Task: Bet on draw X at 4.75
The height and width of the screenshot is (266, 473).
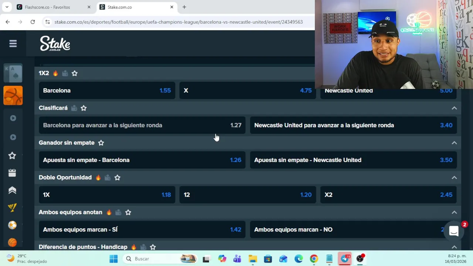Action: coord(248,91)
